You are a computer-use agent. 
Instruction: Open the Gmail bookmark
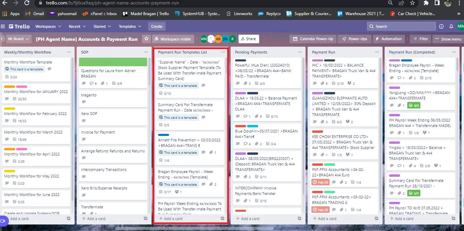35,14
